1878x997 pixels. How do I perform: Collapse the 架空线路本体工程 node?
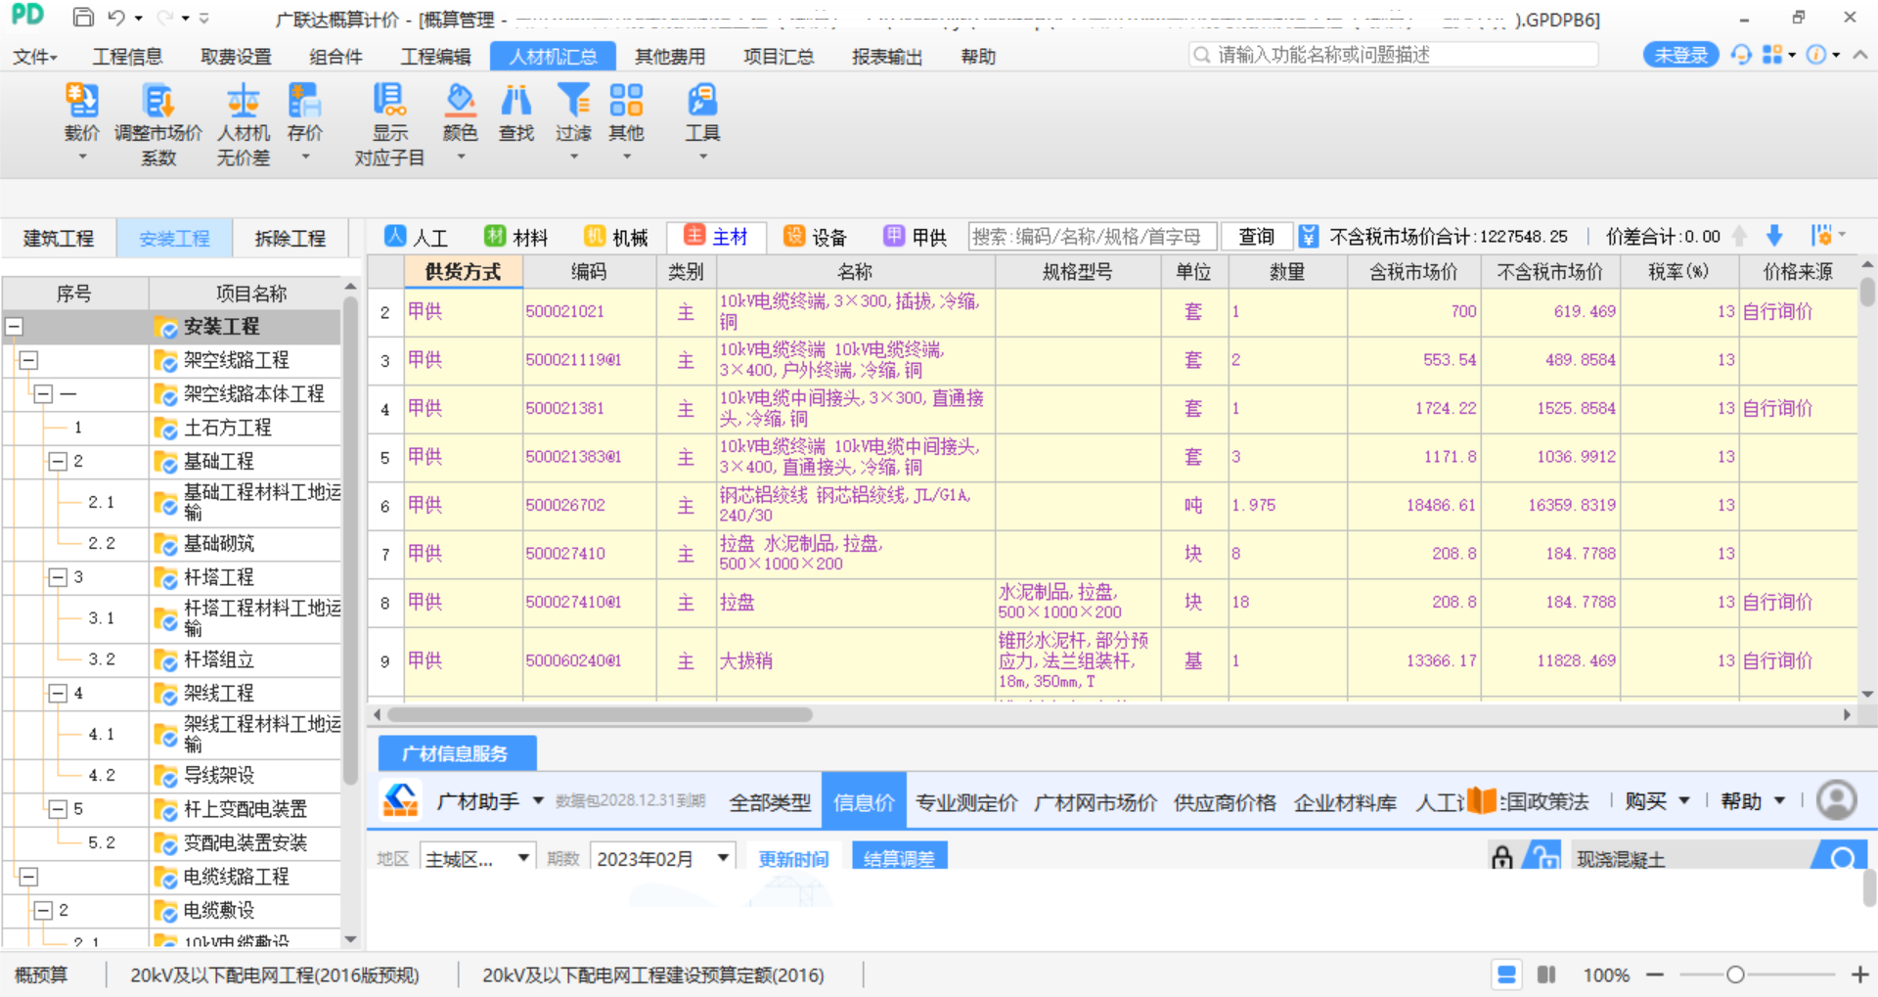pyautogui.click(x=43, y=393)
